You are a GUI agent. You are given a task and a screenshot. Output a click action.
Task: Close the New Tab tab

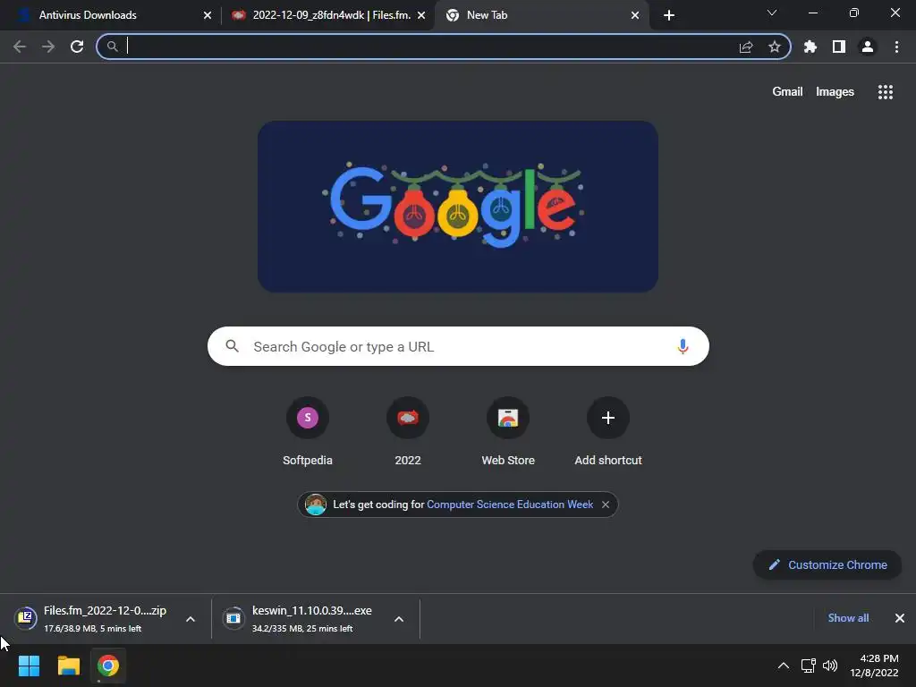[x=635, y=16]
